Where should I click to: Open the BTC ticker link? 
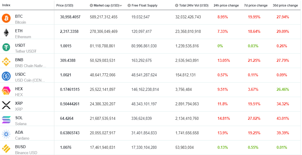click(19, 16)
